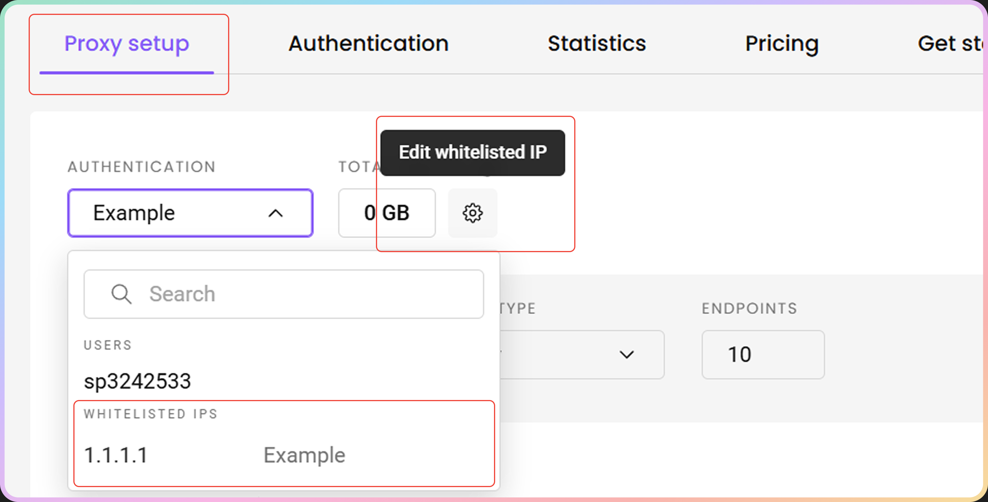988x502 pixels.
Task: Select the Proxy setup tab
Action: tap(127, 43)
